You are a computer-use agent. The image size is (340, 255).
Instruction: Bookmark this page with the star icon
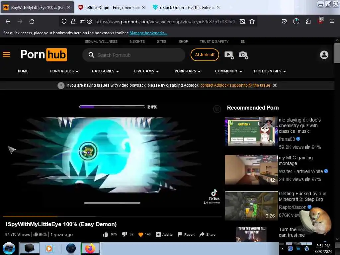[x=252, y=21]
